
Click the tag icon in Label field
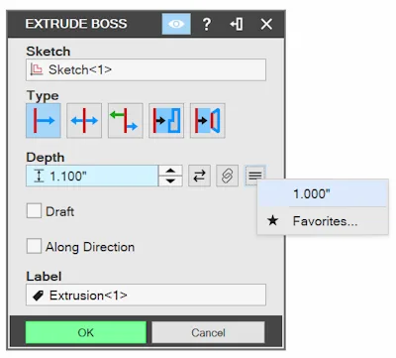pyautogui.click(x=39, y=296)
